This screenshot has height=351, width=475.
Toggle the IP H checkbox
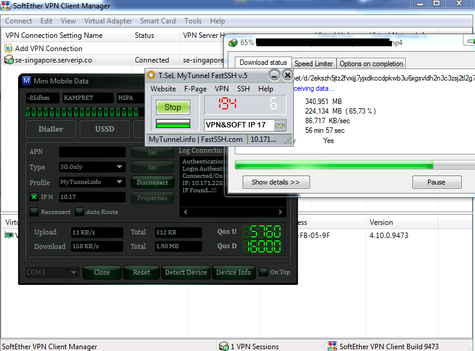coord(34,197)
